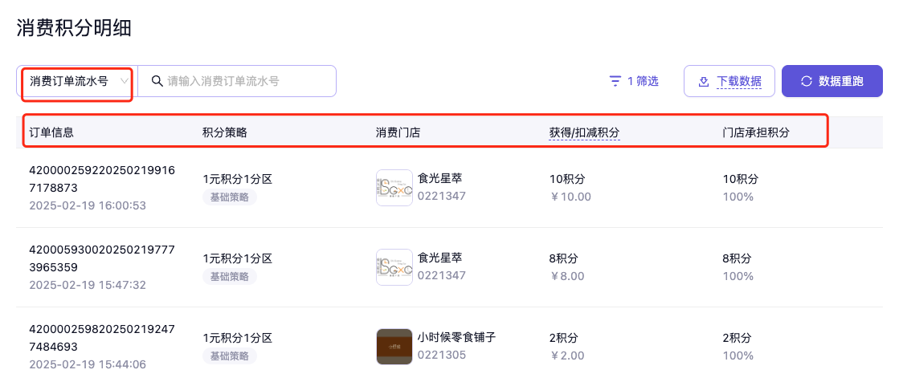Click the 基础策略 tag in the first row
899x382 pixels.
[229, 197]
